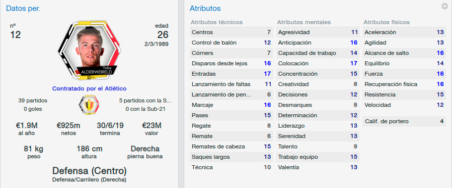Select the Calif. de portero row
Screen dimensions: 452x188
pos(404,121)
